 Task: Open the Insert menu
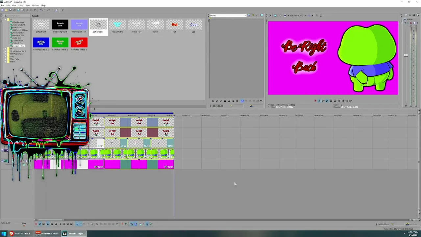click(x=21, y=5)
